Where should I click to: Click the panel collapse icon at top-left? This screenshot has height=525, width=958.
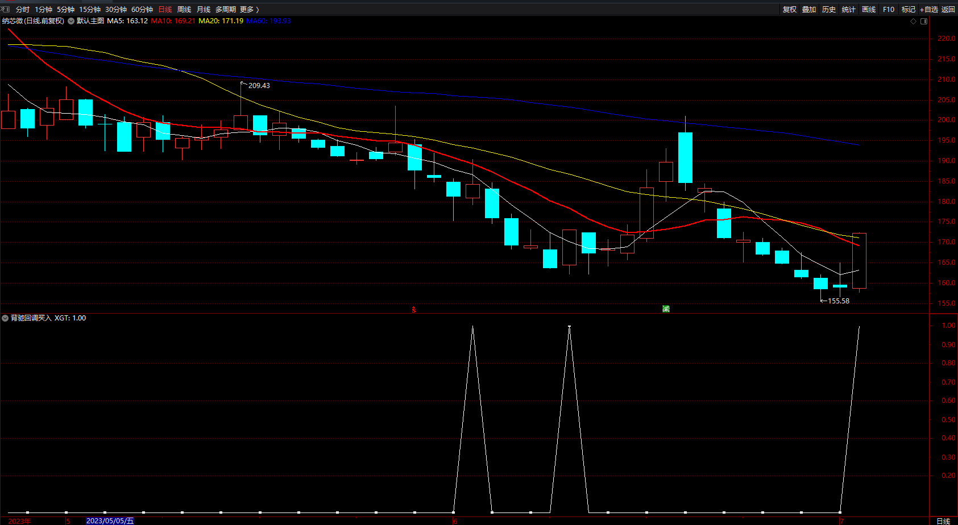(x=6, y=9)
